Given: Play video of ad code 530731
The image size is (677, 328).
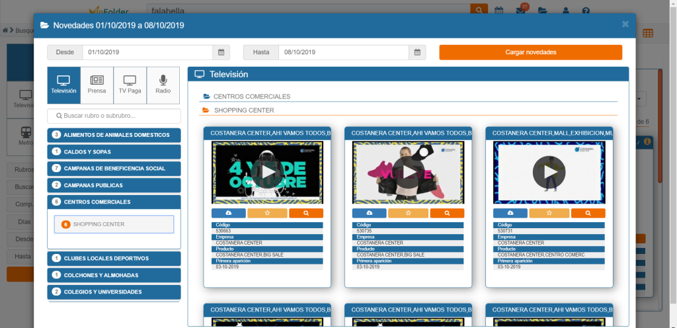Looking at the screenshot, I should click(x=549, y=172).
